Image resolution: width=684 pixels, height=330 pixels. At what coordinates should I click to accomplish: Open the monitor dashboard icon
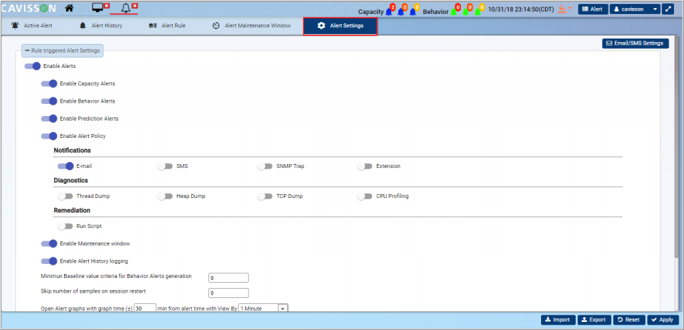coord(97,8)
